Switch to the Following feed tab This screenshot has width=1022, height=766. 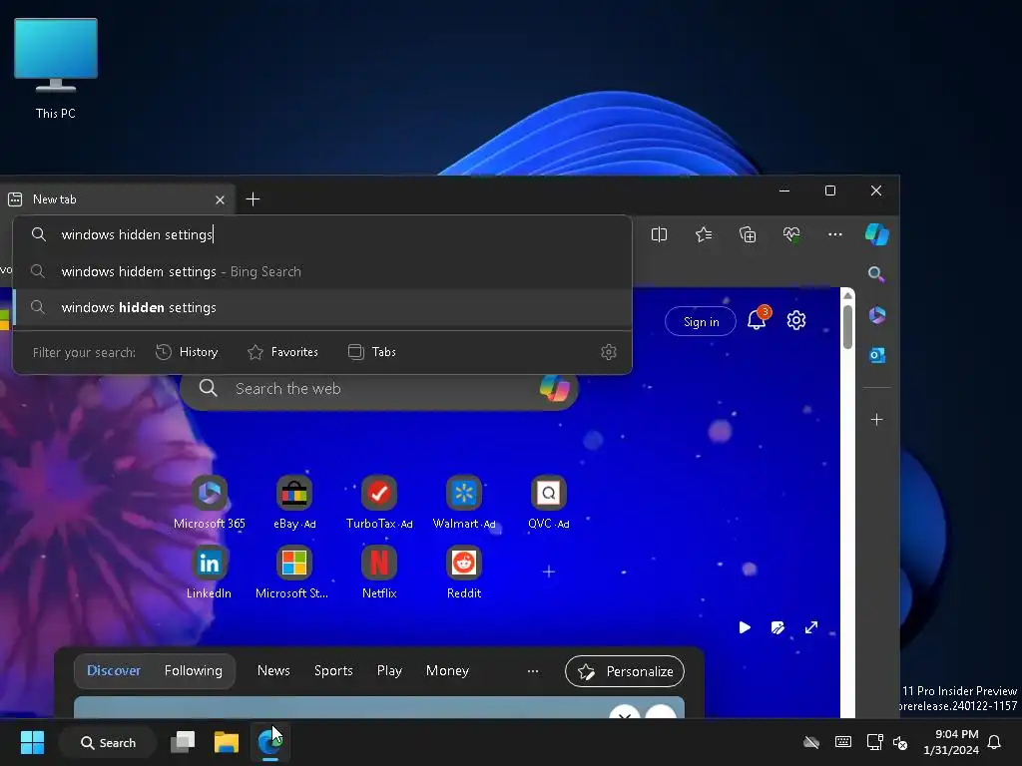(x=194, y=671)
